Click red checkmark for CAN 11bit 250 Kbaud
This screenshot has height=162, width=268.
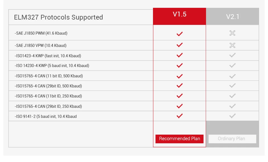coord(180,96)
